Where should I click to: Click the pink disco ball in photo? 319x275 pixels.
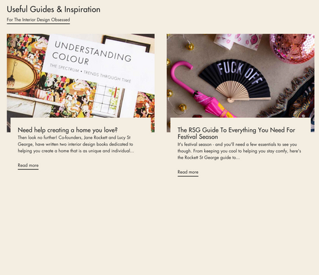292,48
